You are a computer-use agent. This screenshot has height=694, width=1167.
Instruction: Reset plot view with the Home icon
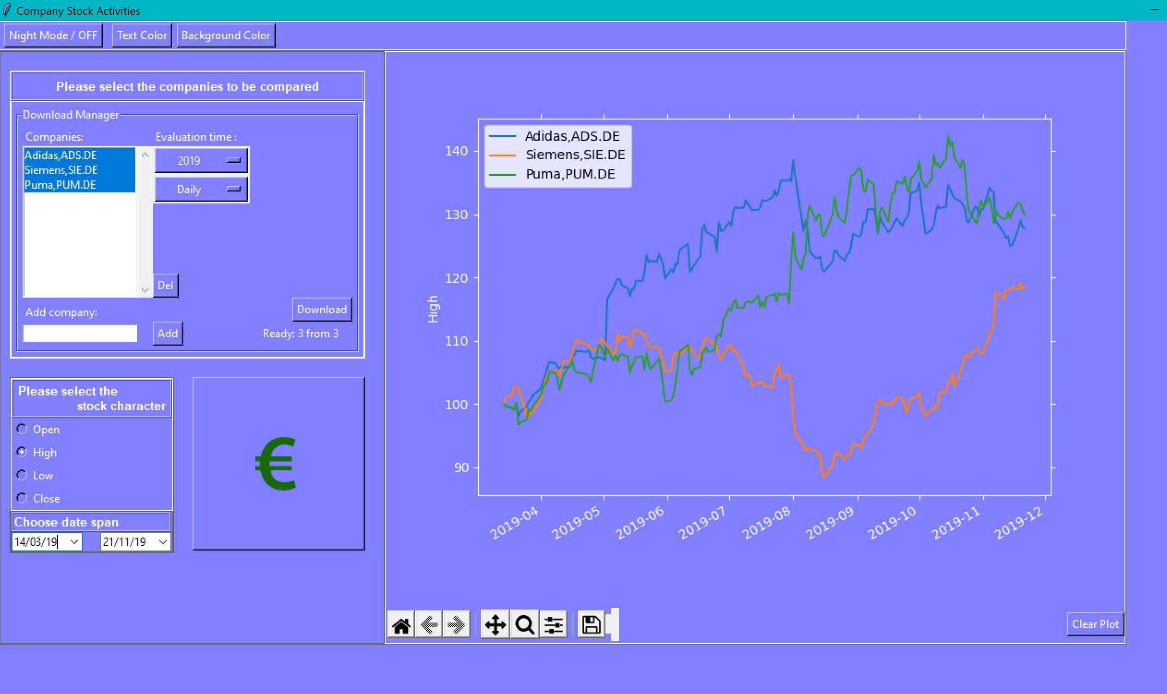click(401, 625)
